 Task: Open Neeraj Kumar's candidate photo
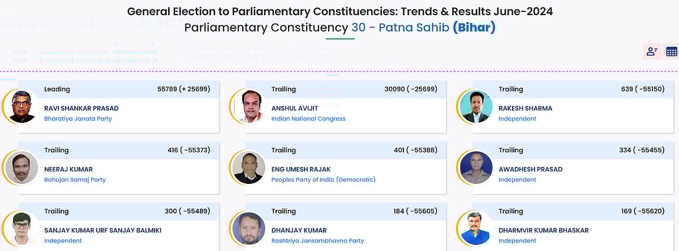click(22, 168)
